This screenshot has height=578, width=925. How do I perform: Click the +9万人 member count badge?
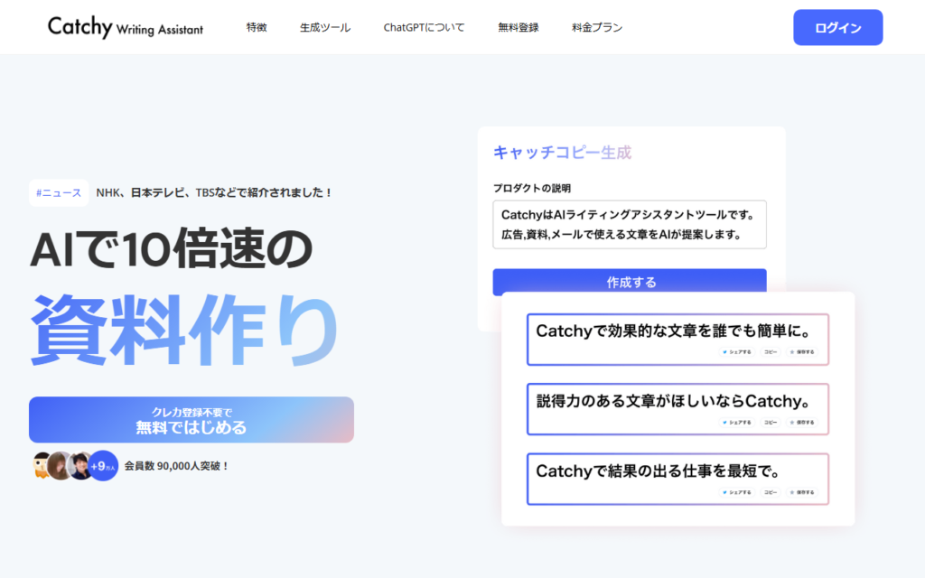coord(104,465)
